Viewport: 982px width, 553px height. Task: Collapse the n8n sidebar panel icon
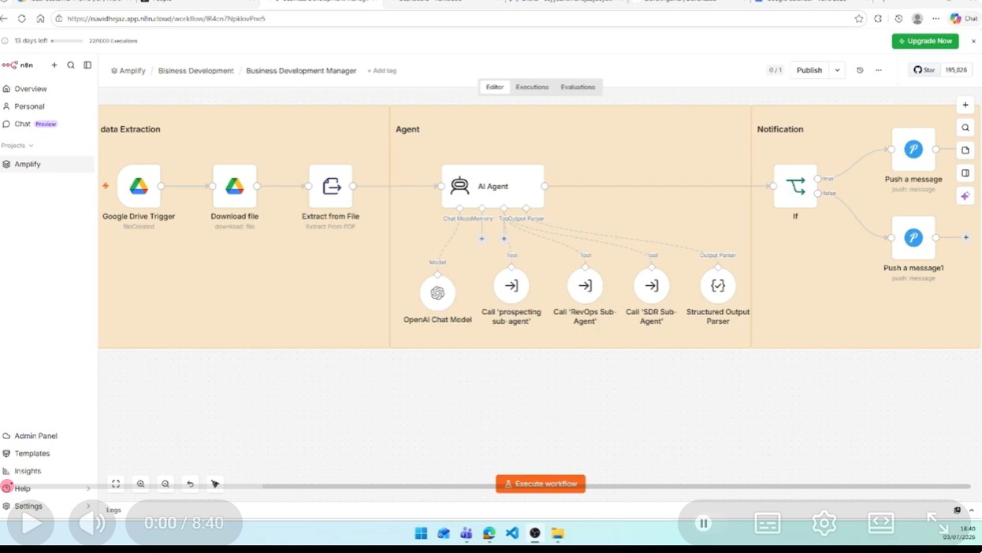[87, 65]
